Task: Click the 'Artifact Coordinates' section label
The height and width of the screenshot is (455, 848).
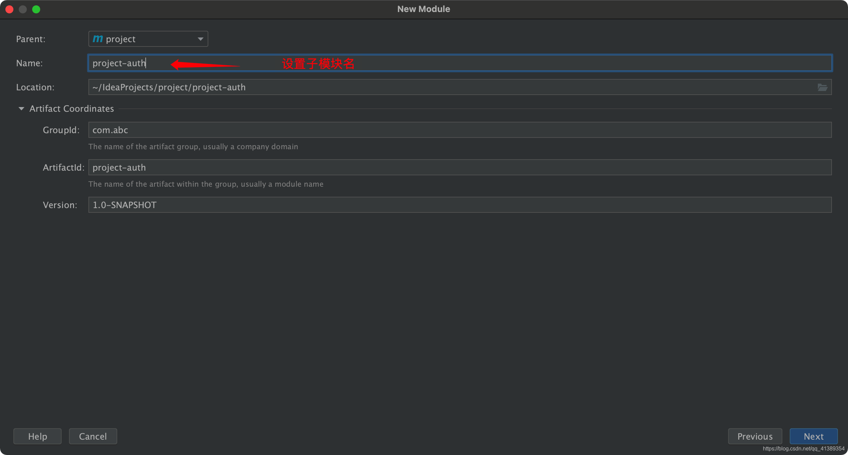Action: (72, 109)
